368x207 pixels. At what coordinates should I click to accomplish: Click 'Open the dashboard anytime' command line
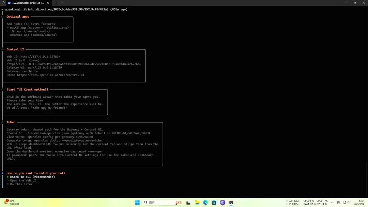(55, 152)
